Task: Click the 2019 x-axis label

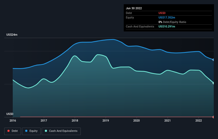Action: pos(106,121)
